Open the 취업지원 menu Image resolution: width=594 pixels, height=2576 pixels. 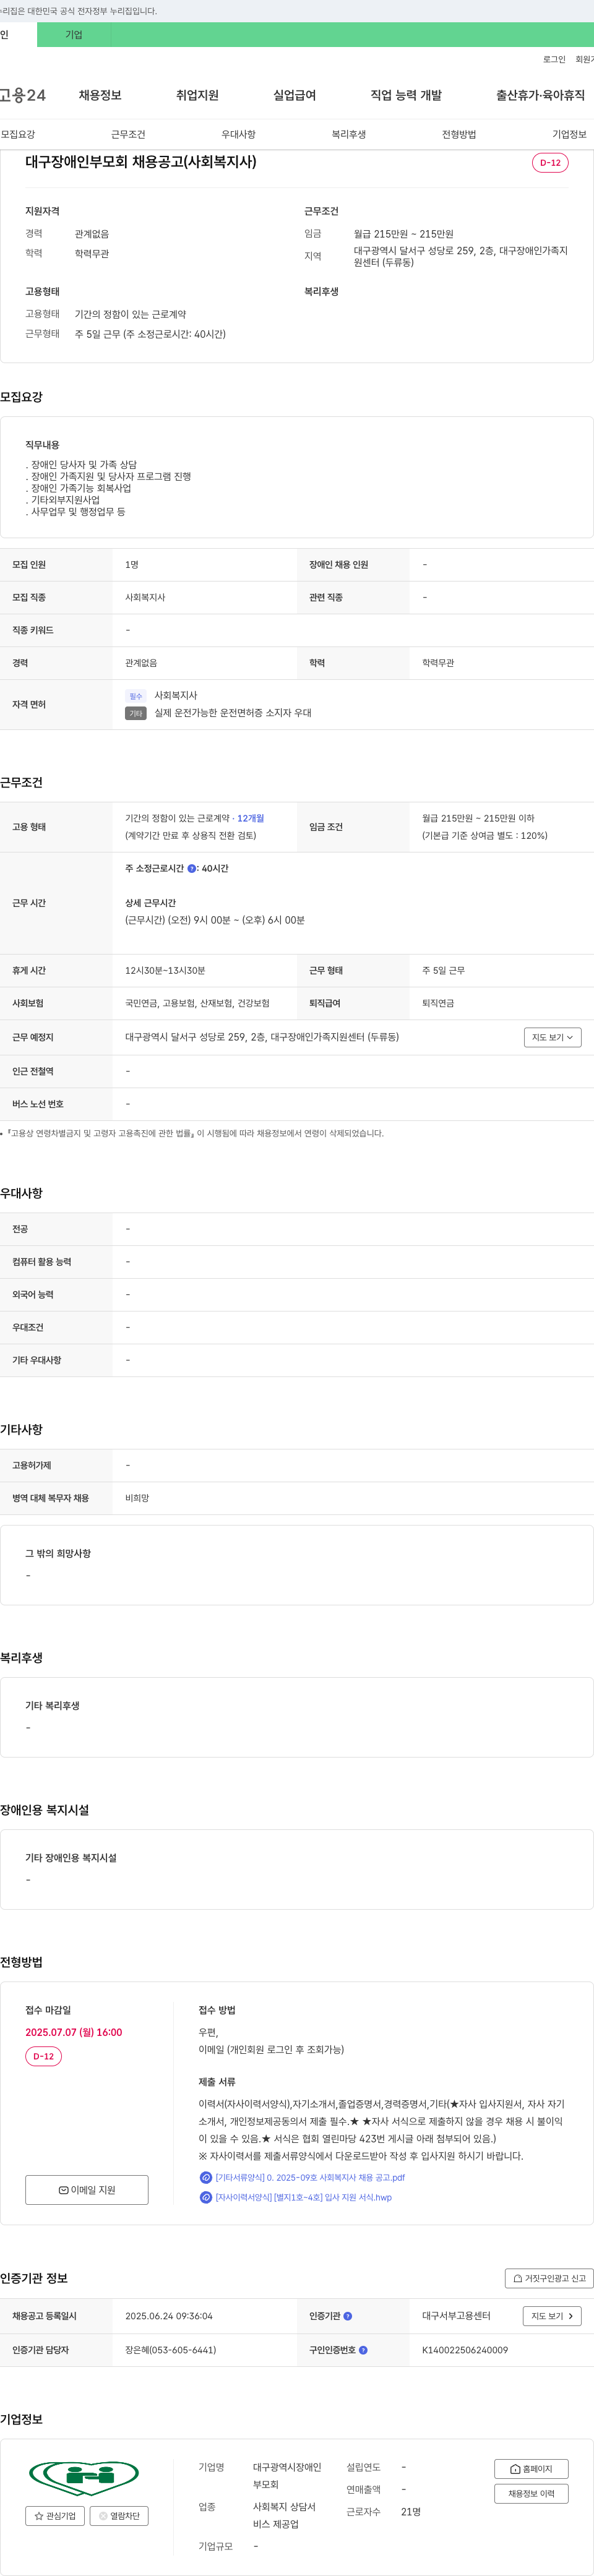click(197, 95)
